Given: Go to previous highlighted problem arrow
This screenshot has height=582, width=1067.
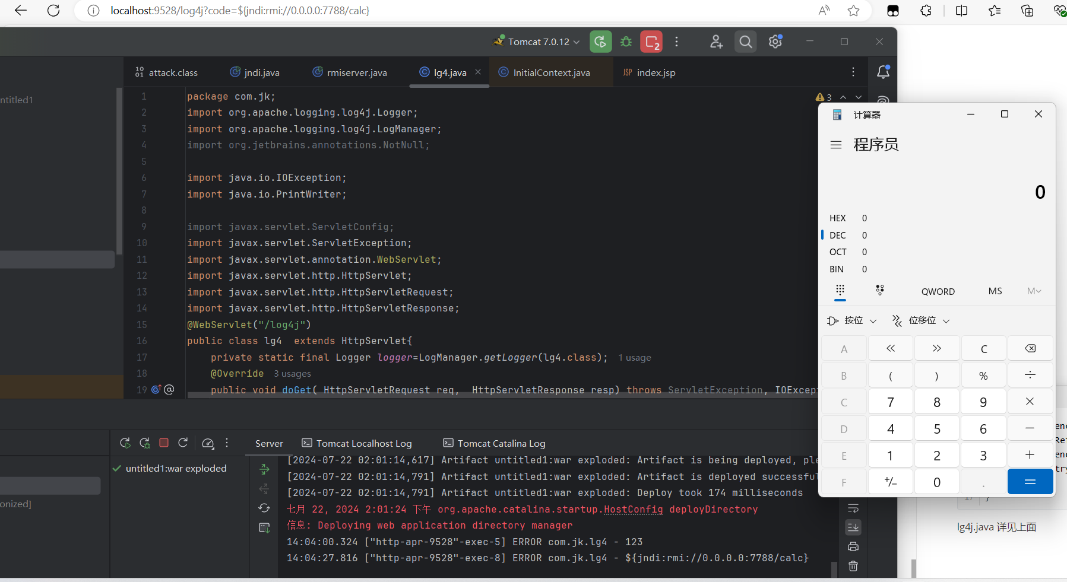Looking at the screenshot, I should 843,97.
